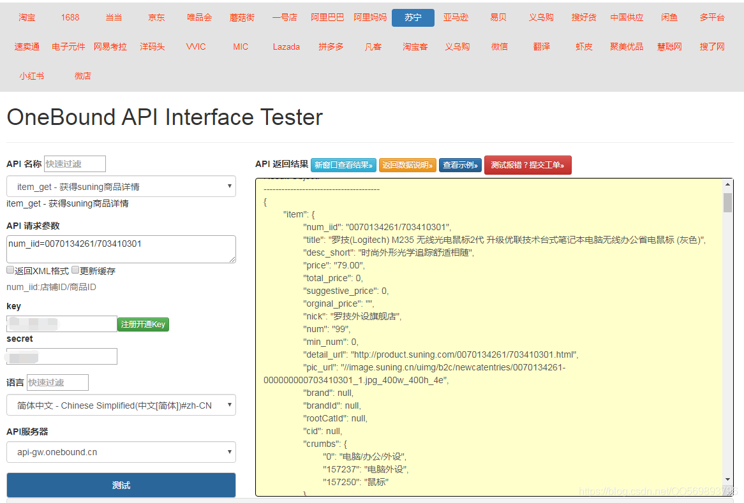744x503 pixels.
Task: Select the 蘑菇街 tab
Action: [242, 18]
